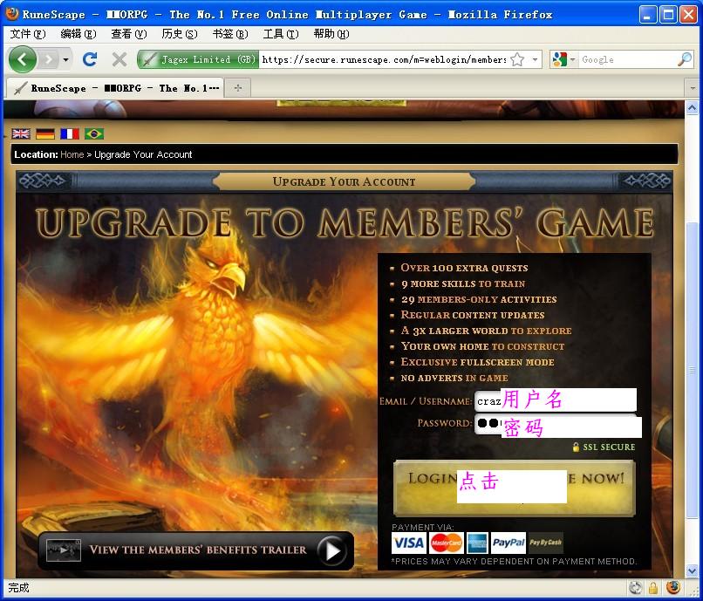703x601 pixels.
Task: Click the 'Over 100 extra quests' text
Action: pyautogui.click(x=464, y=268)
